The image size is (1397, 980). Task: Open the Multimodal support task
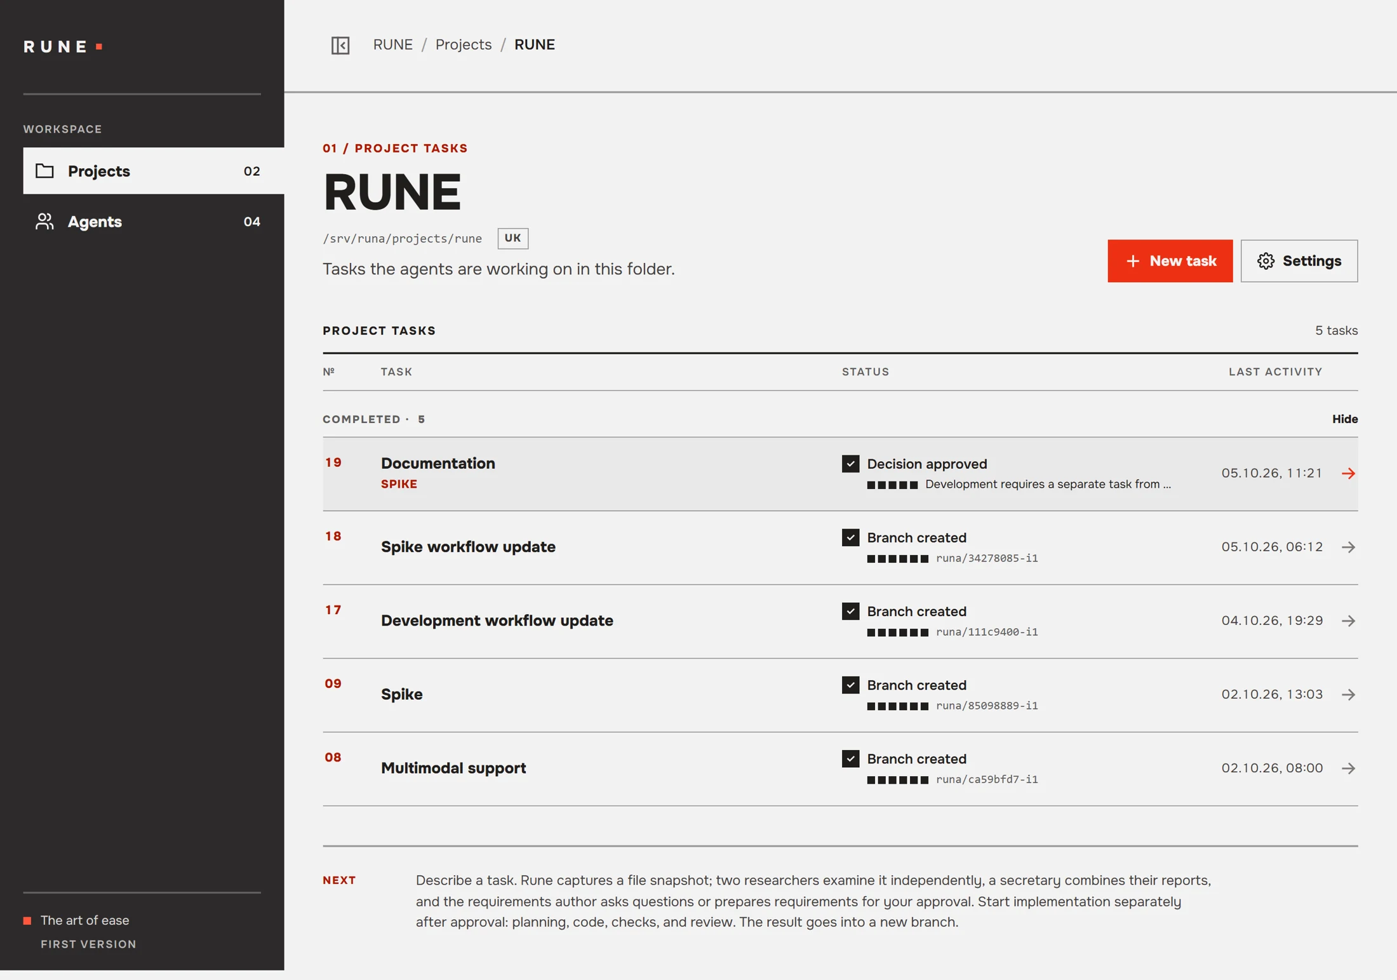[x=840, y=768]
